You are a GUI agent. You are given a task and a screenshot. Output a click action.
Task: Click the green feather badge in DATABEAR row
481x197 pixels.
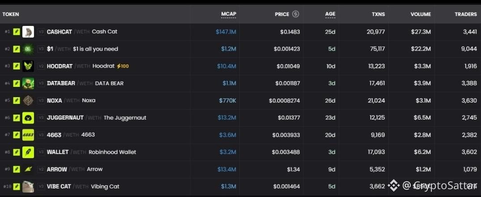coord(17,83)
